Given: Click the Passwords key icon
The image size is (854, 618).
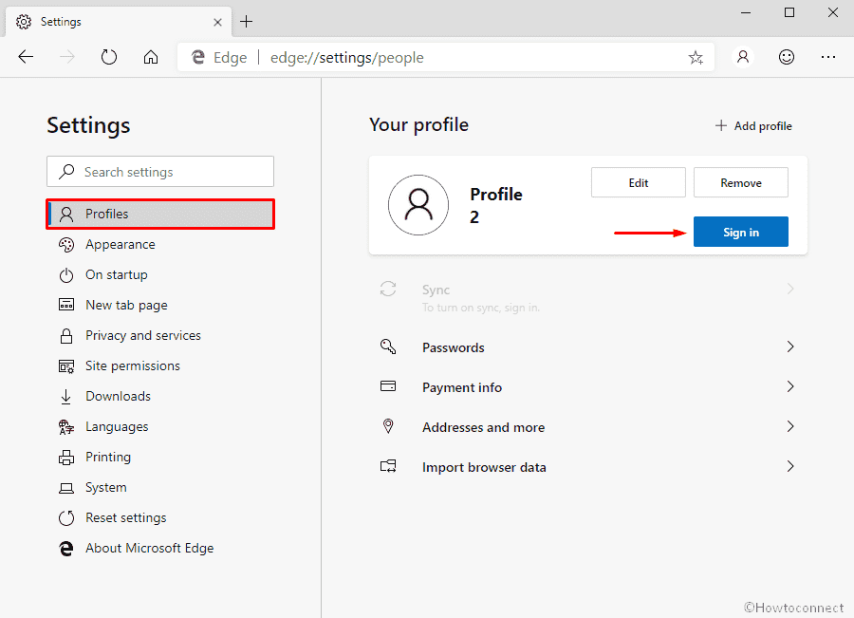Looking at the screenshot, I should (x=388, y=346).
